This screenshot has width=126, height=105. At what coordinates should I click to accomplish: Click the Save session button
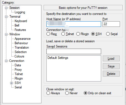[111, 66]
